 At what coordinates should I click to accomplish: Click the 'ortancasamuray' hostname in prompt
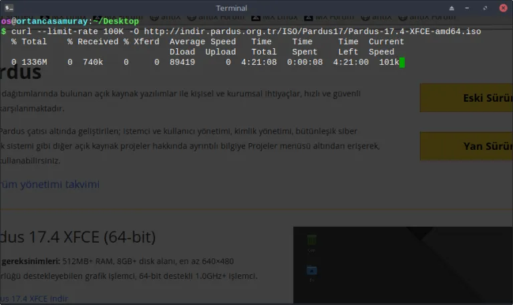tap(51, 21)
